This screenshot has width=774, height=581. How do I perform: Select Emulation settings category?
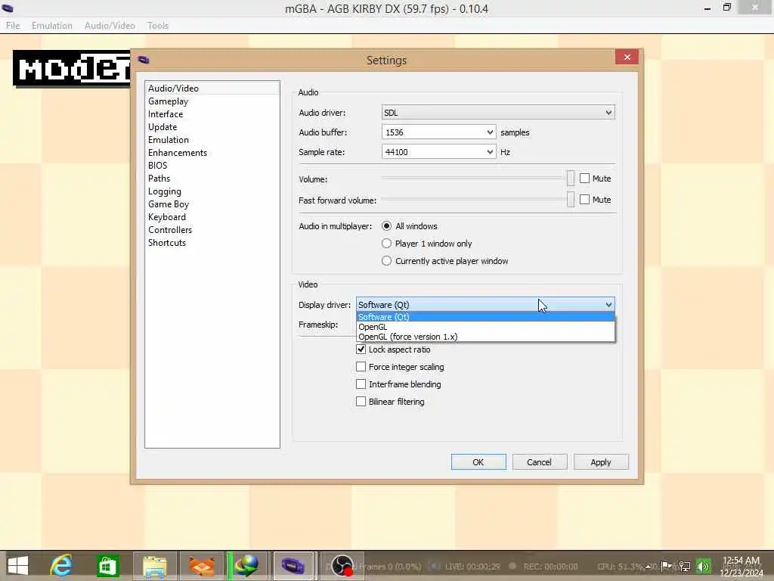coord(212,140)
